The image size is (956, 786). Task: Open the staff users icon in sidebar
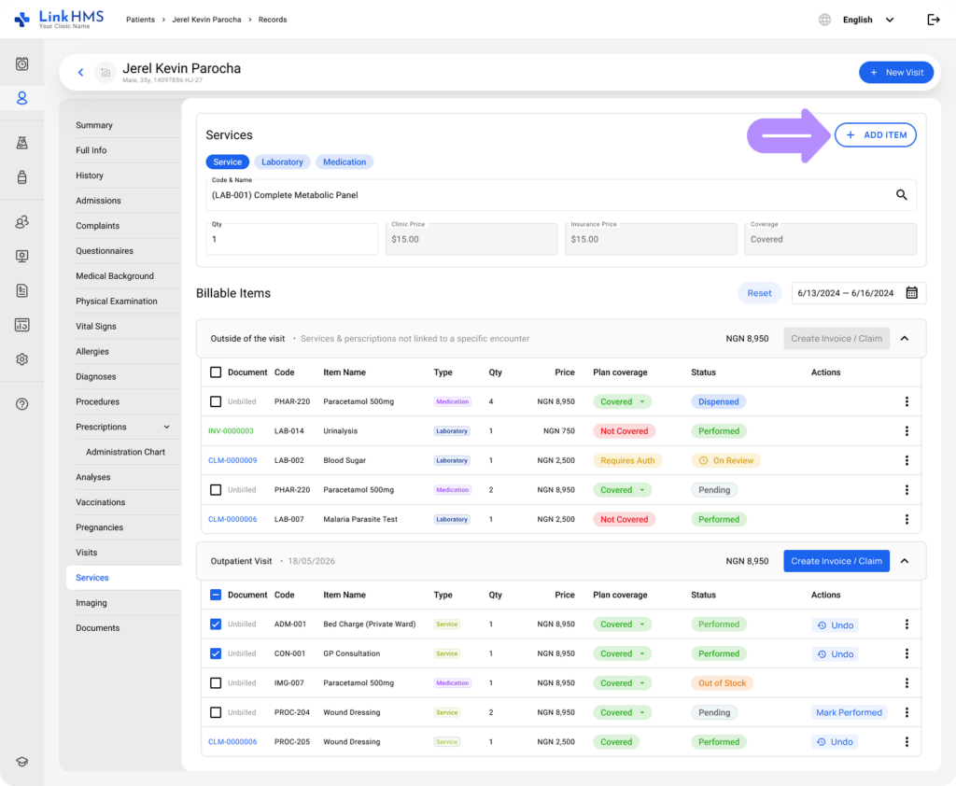click(22, 222)
